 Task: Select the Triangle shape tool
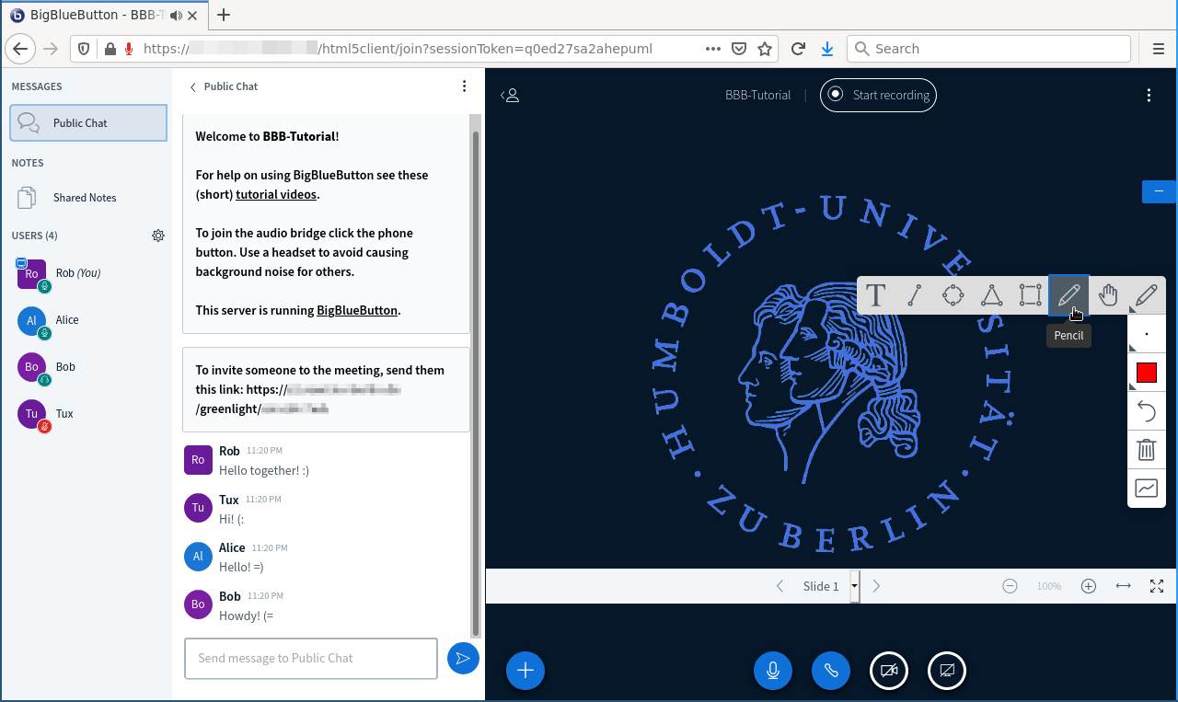991,295
